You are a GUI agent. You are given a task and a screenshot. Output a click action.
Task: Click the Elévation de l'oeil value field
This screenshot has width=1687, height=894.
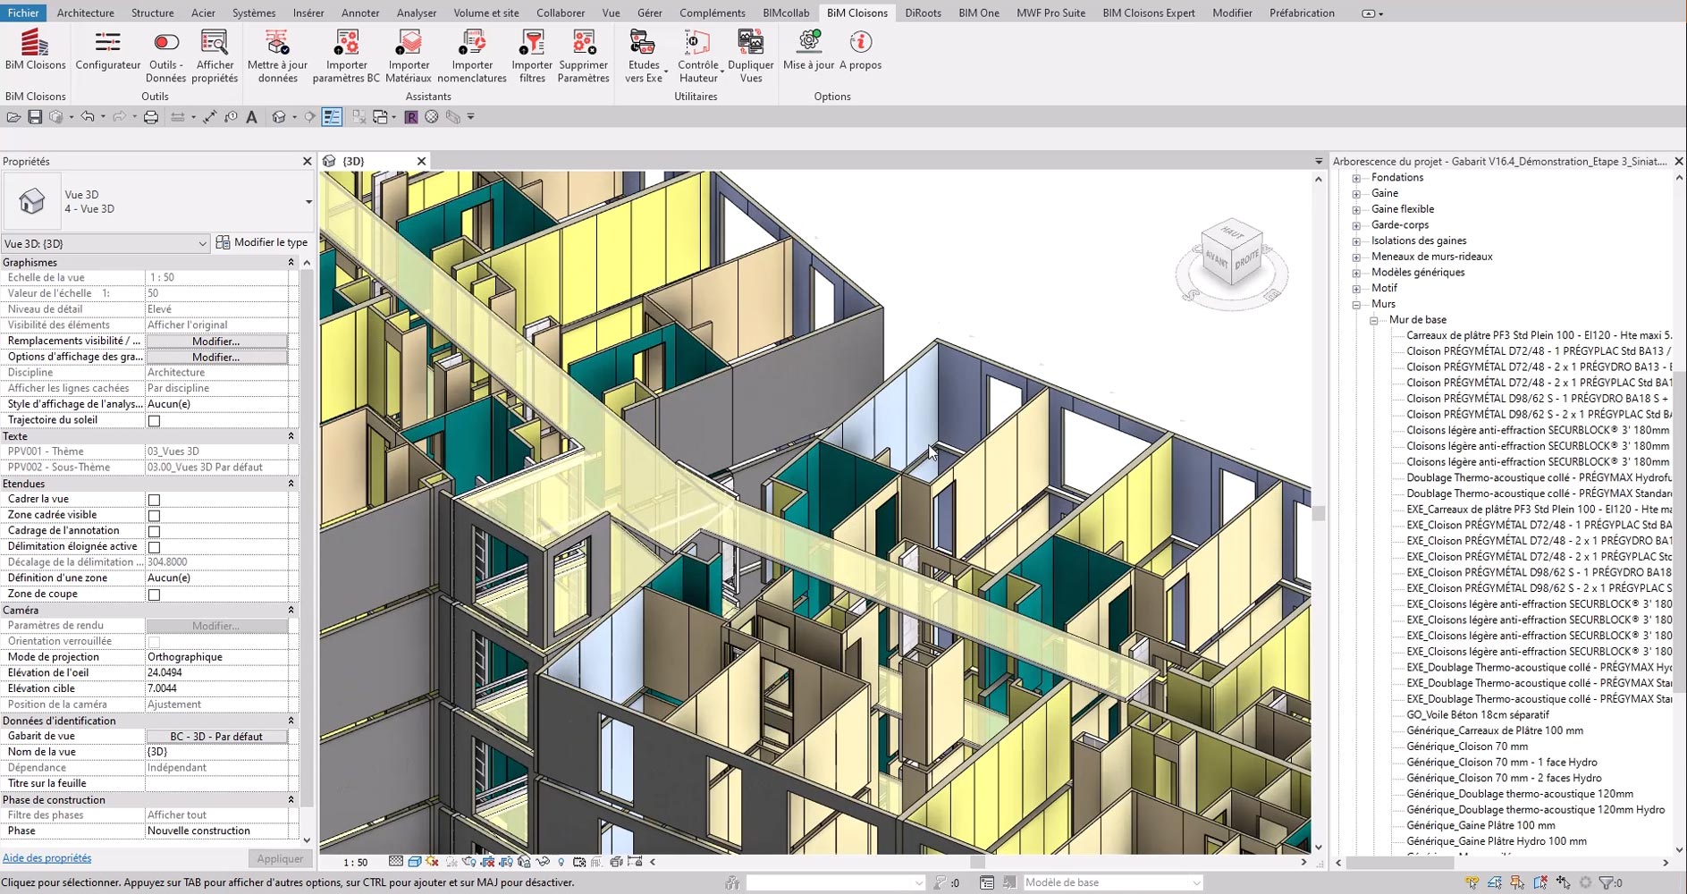[x=216, y=673]
